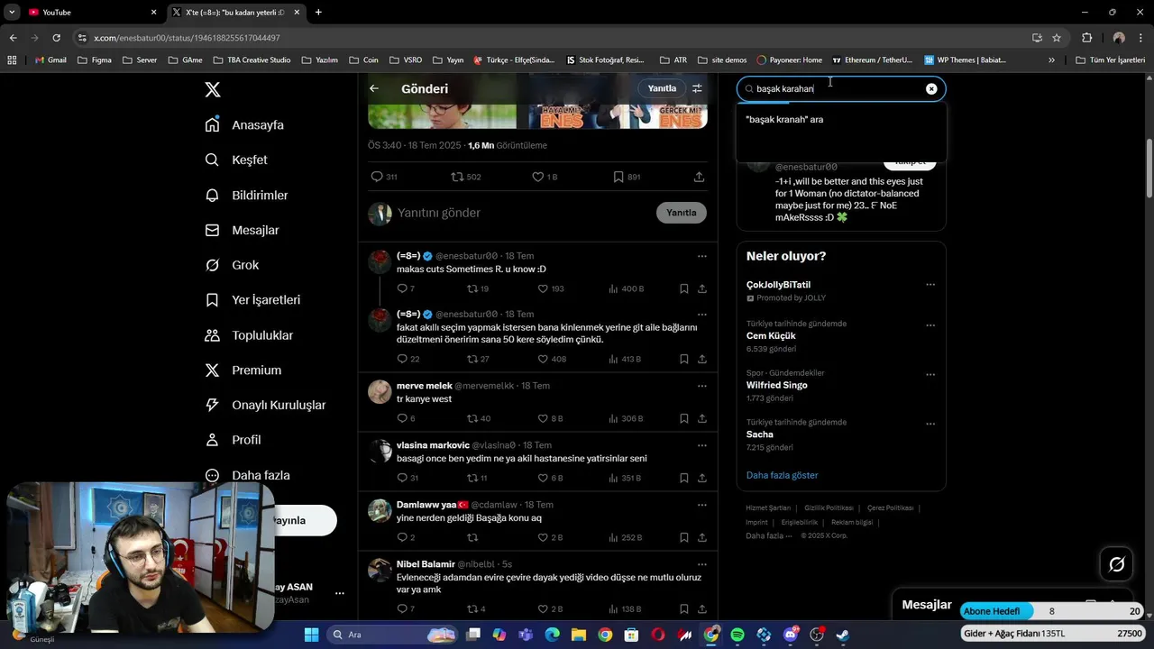The width and height of the screenshot is (1154, 649).
Task: Share the main post via share icon
Action: point(699,177)
